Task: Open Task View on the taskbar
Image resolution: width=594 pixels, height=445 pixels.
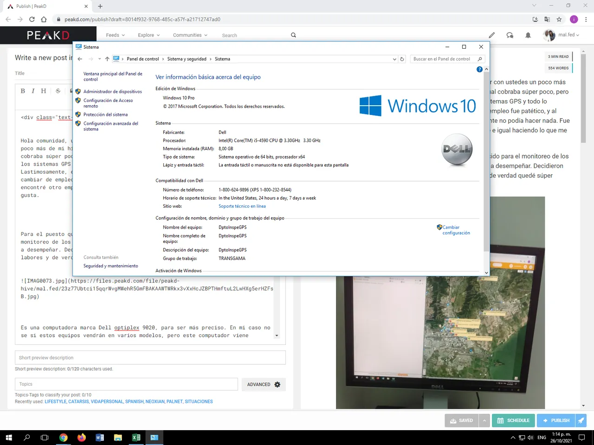Action: click(x=45, y=437)
